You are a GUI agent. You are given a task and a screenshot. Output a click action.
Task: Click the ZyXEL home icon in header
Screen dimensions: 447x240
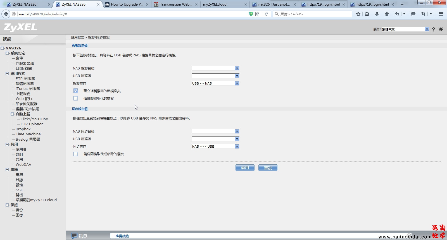click(x=441, y=29)
